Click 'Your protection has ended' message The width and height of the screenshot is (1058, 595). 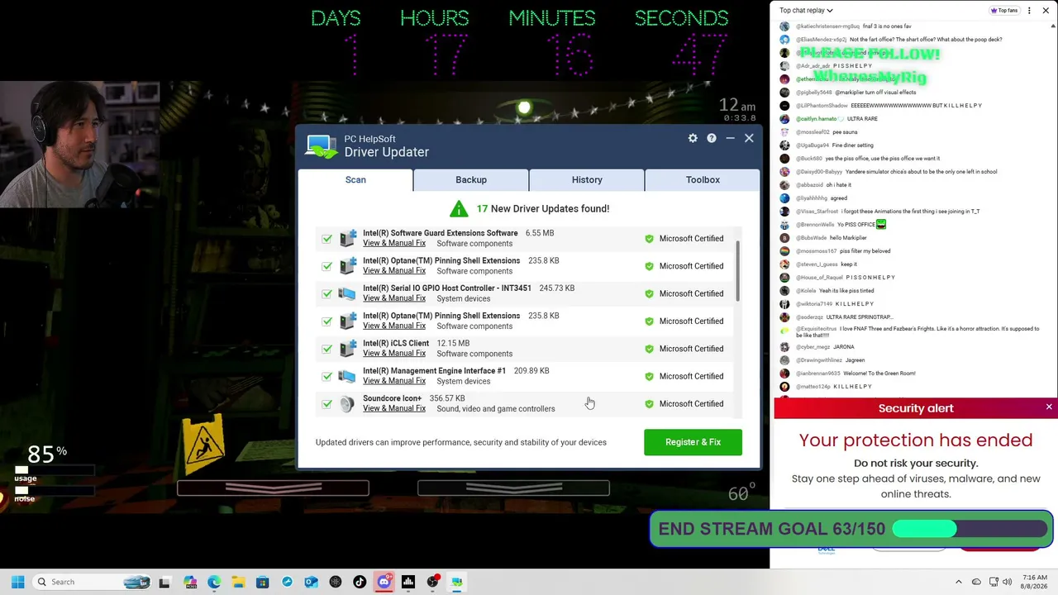(916, 440)
